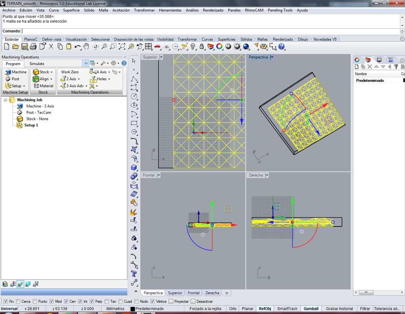The height and width of the screenshot is (314, 405).
Task: Click the Machine setup icon
Action: [16, 72]
